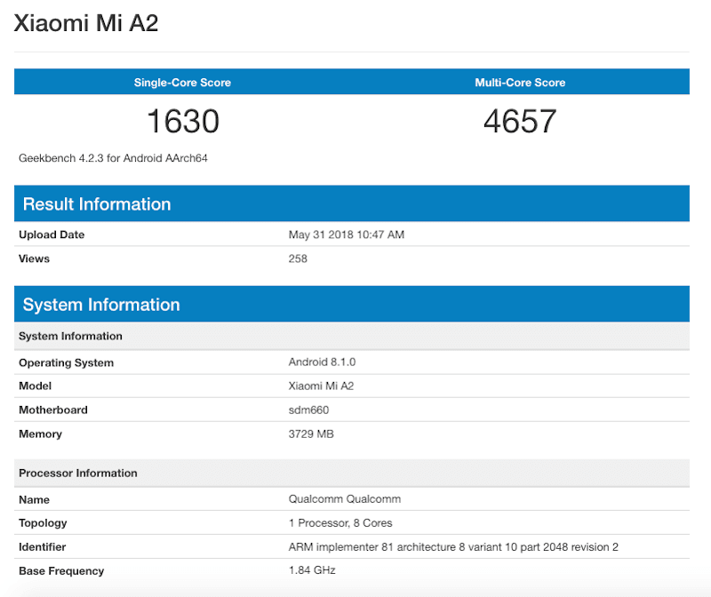Click the Views label
The image size is (711, 597).
[x=34, y=259]
